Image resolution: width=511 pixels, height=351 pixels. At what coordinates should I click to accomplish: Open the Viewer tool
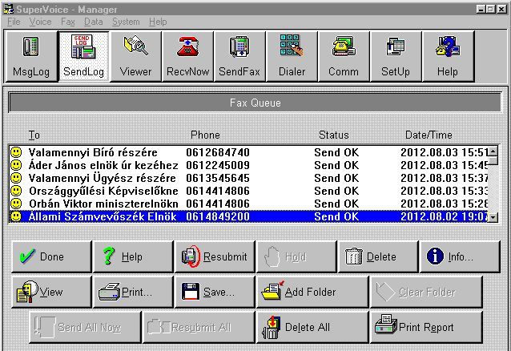coord(136,56)
